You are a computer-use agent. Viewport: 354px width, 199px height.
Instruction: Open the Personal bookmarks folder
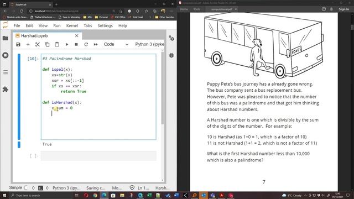101,17
